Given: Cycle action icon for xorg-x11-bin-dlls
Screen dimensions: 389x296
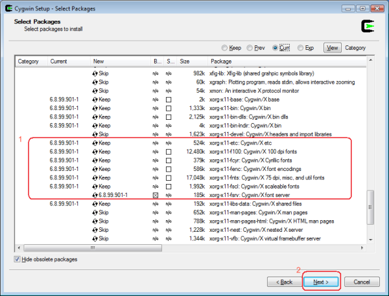Looking at the screenshot, I should click(95, 117).
